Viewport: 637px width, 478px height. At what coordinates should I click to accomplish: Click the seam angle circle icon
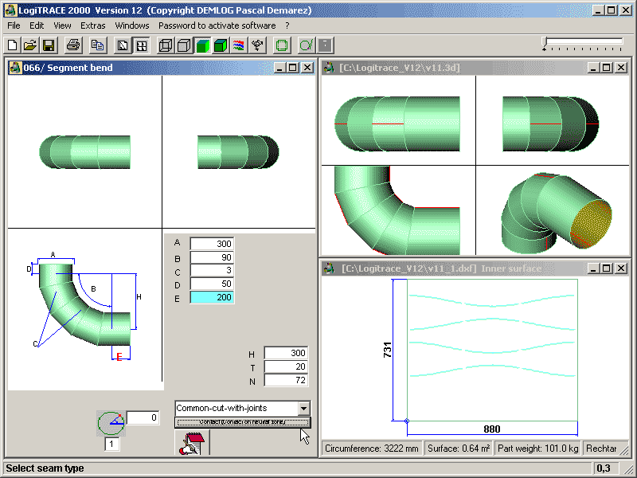coord(111,423)
